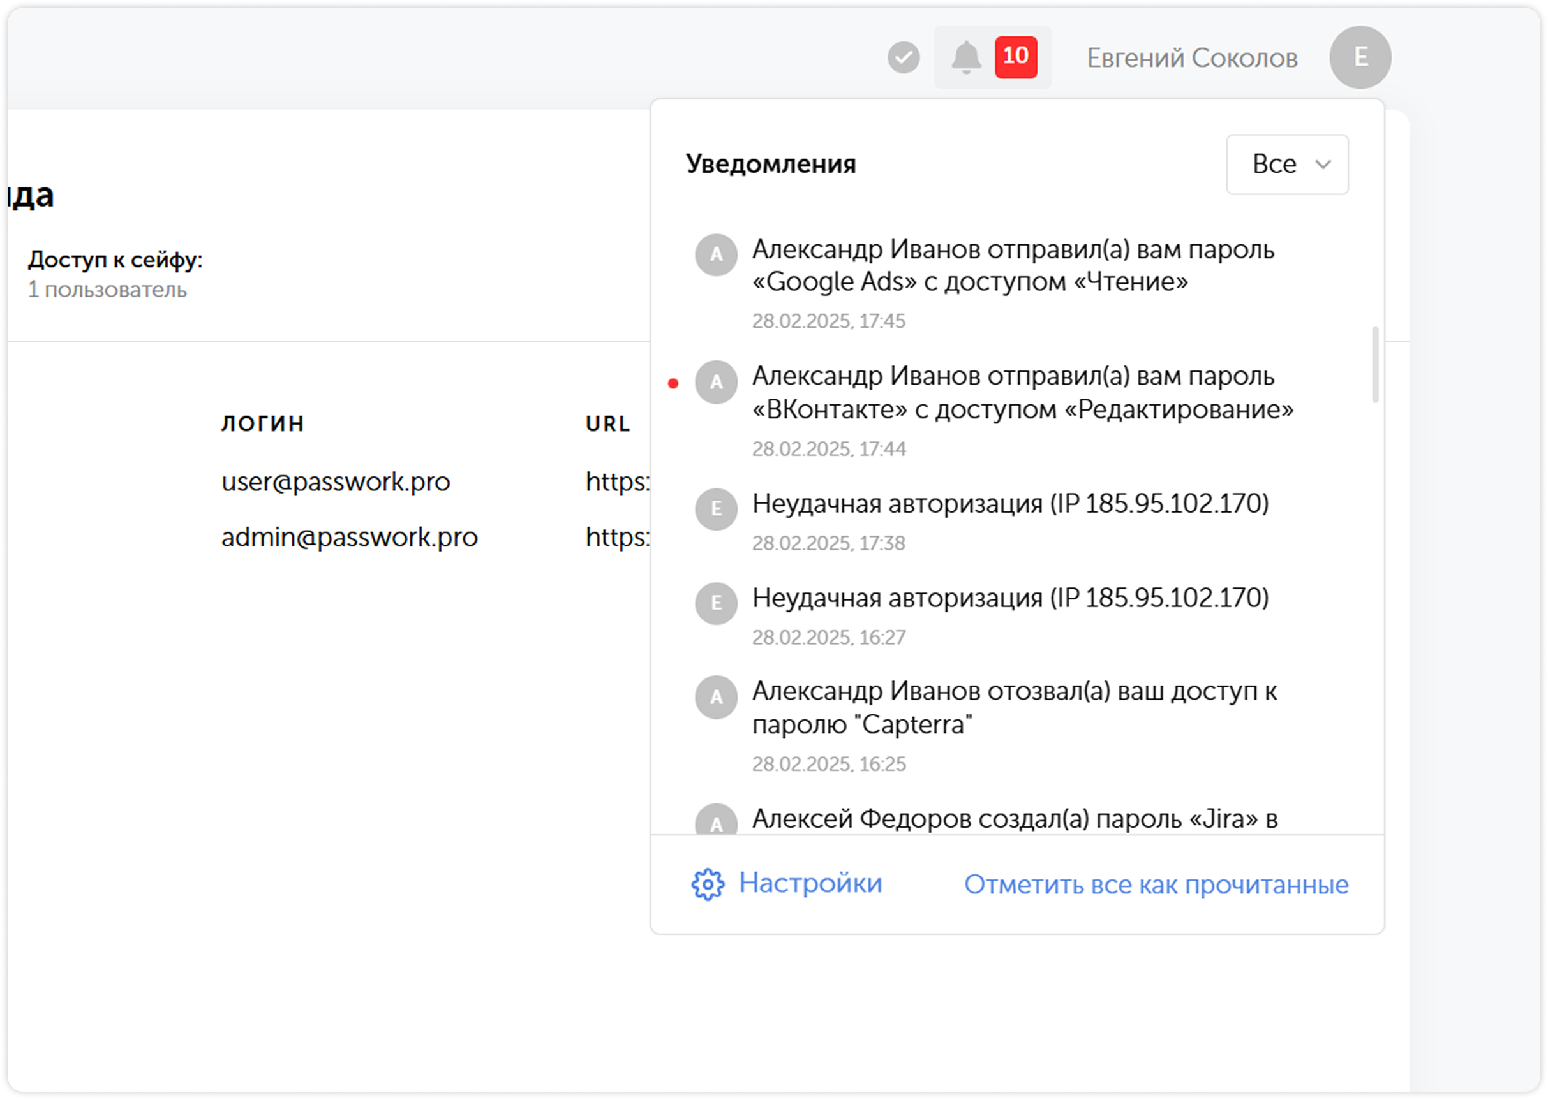This screenshot has width=1548, height=1100.
Task: Click red unread dot on ВКонтакте notification
Action: pyautogui.click(x=673, y=383)
